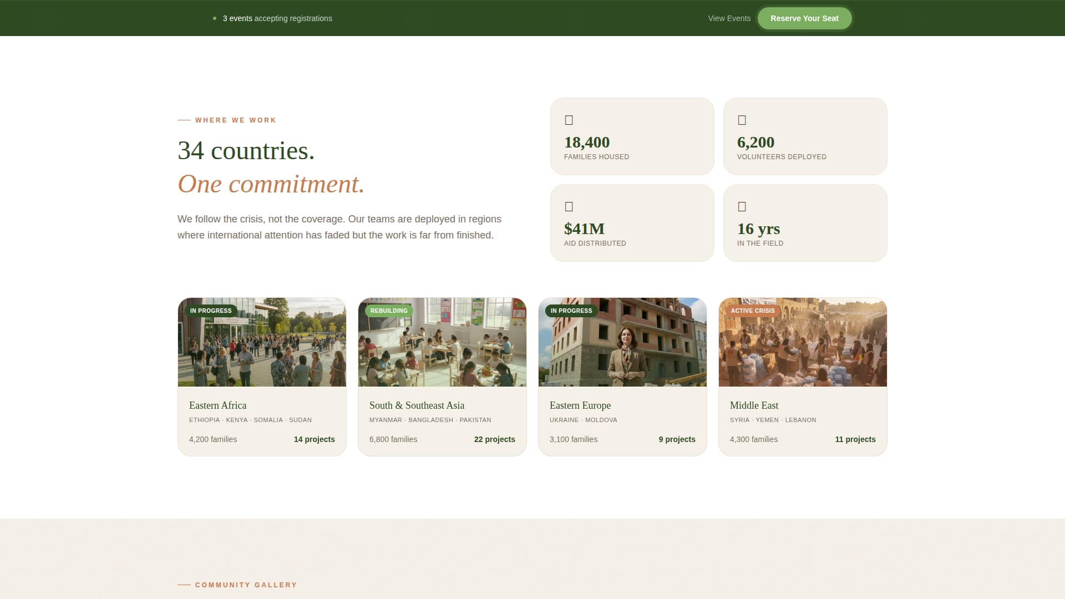Click the volunteers deployed stat icon

point(742,120)
